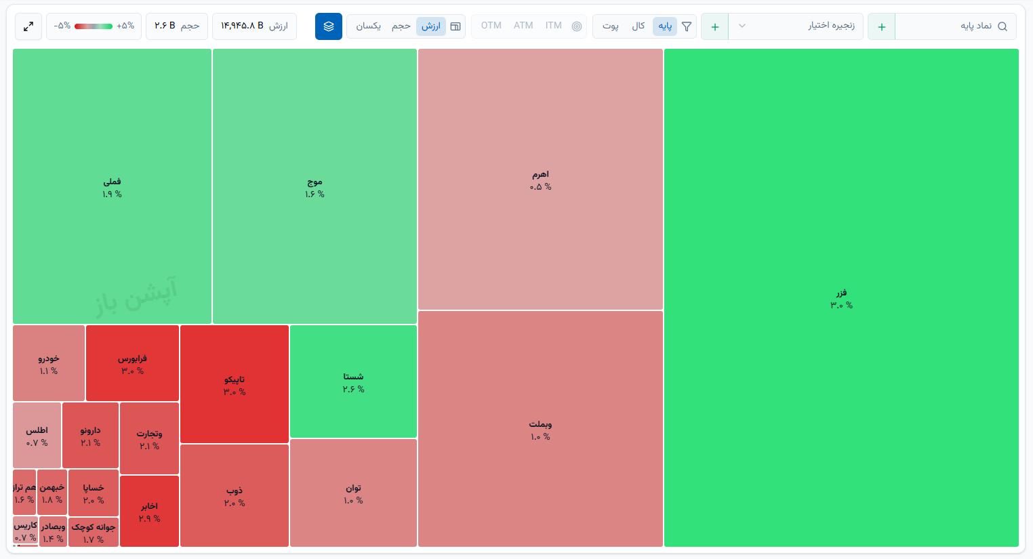Screen dimensions: 1033x559
Task: Open the خساپا treemap tile
Action: click(94, 493)
